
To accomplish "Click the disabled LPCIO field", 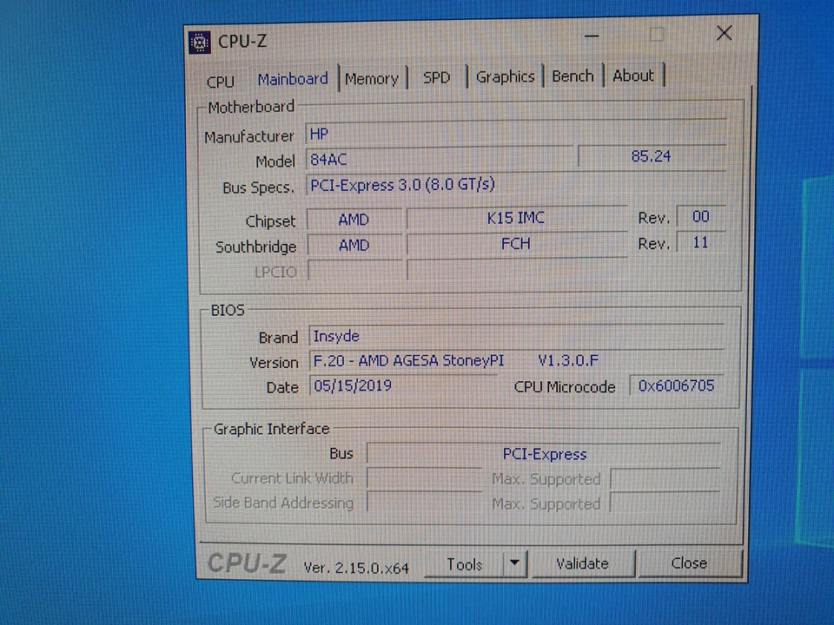I will coord(355,271).
